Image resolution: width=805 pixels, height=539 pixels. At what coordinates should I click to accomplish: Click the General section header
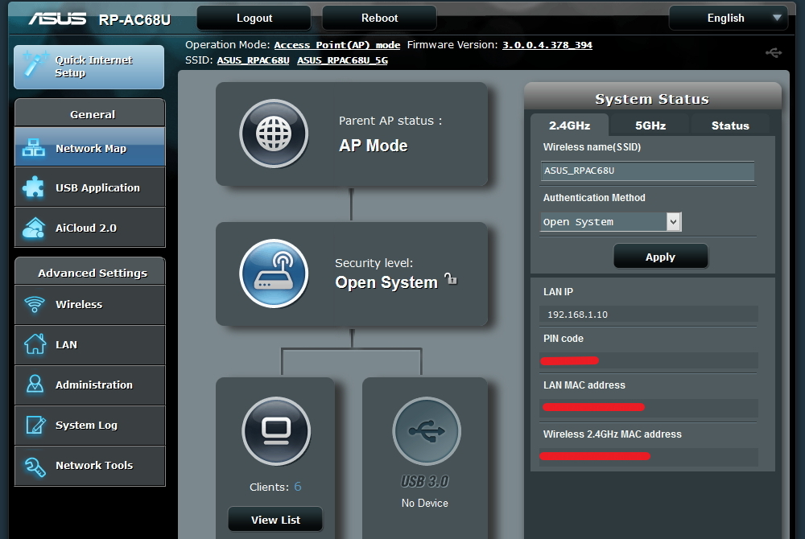tap(93, 114)
